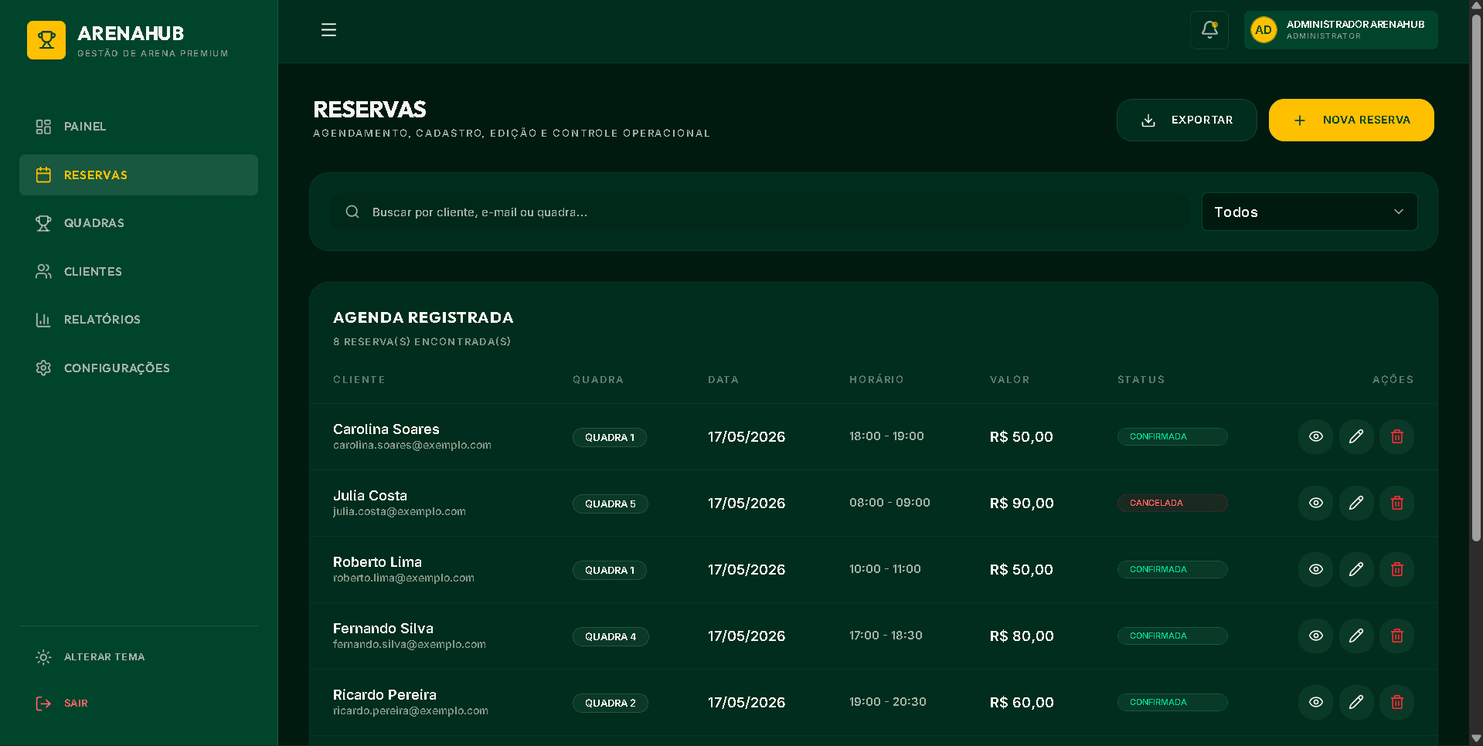Delete Roberto Lima reservation
Screen dimensions: 1483x746
1396,569
